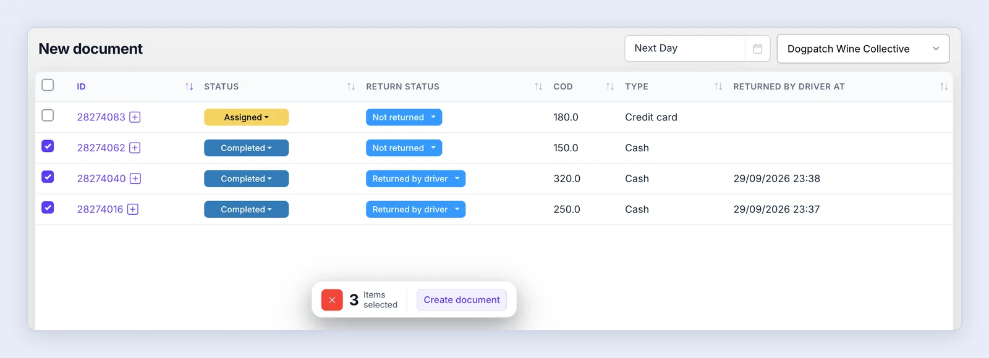
Task: Uncheck the box for order 28274062
Action: (x=48, y=146)
